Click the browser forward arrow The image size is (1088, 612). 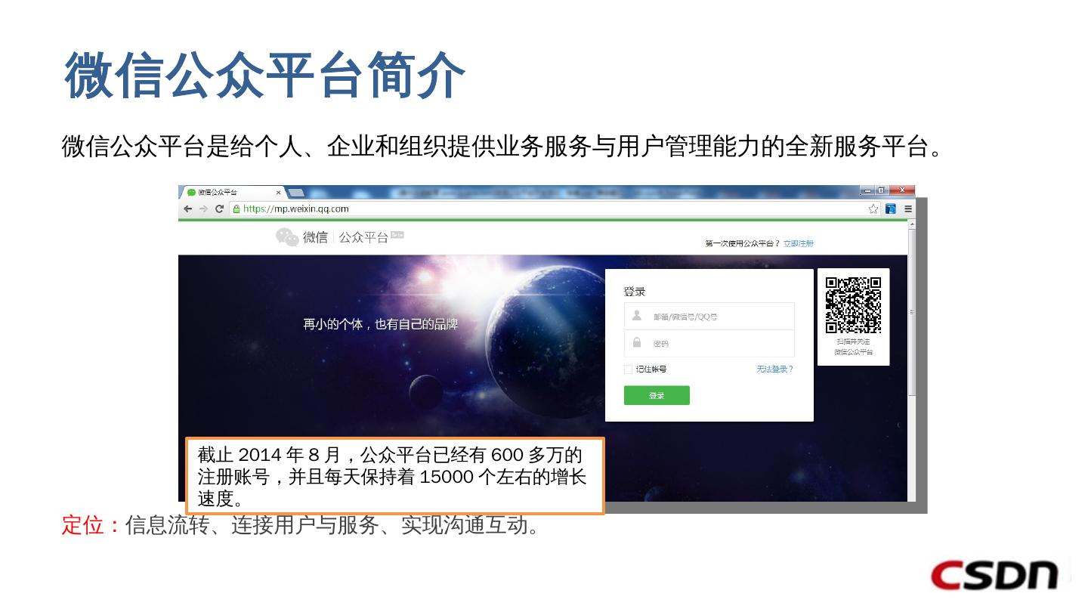click(x=203, y=209)
